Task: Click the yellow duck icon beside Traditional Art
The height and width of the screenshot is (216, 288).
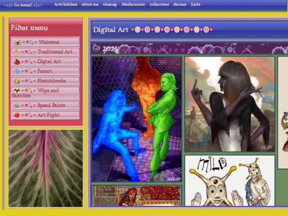Action: pos(17,52)
